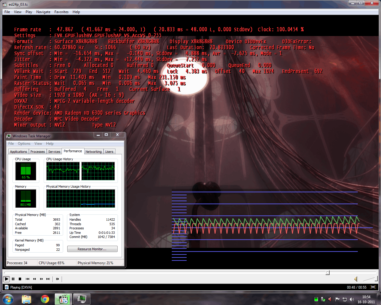Click the Up Time value 0:01:01:33
381x305 pixels.
[x=107, y=233]
